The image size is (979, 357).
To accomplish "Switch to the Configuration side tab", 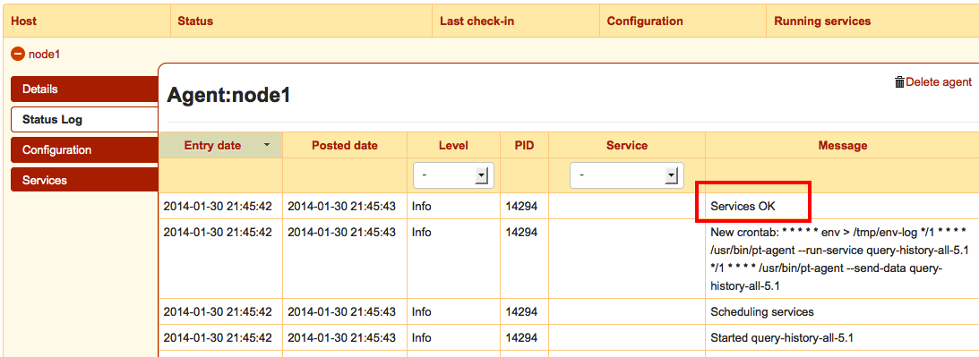I will (x=85, y=149).
